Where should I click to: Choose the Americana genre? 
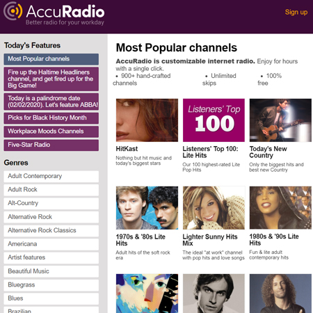tap(51, 244)
